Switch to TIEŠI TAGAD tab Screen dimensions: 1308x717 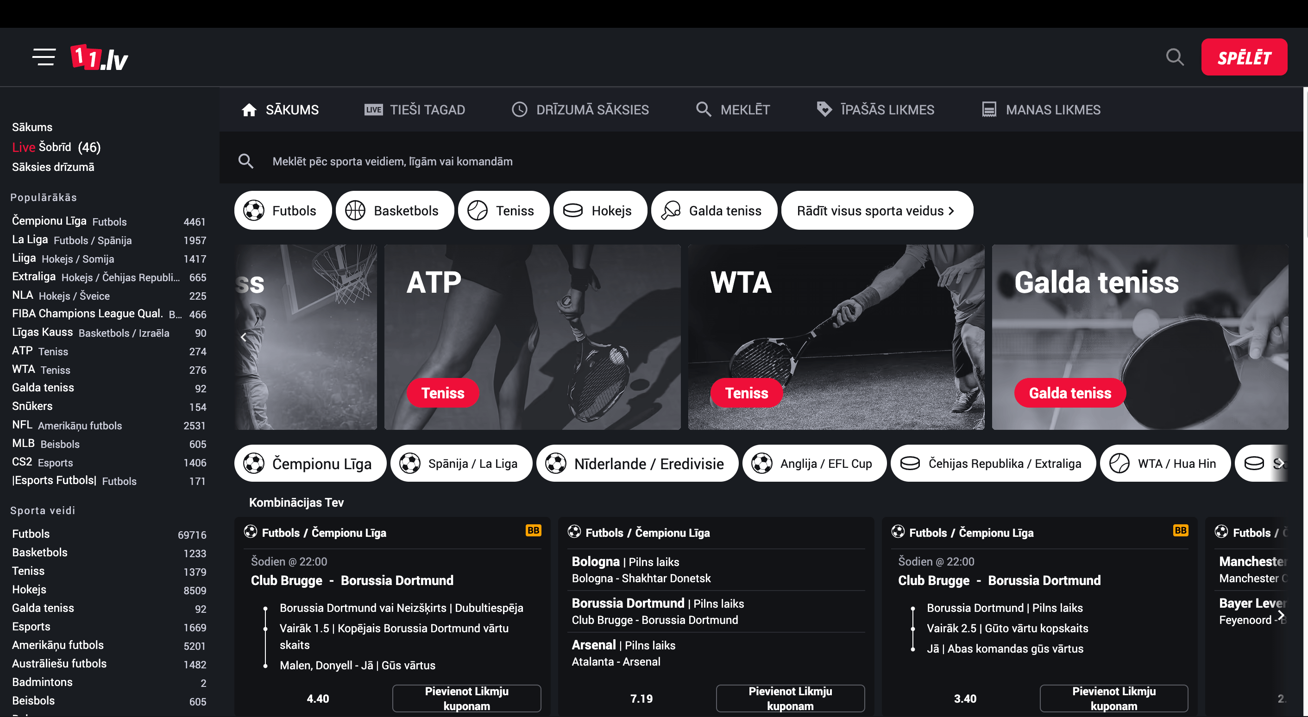coord(415,110)
